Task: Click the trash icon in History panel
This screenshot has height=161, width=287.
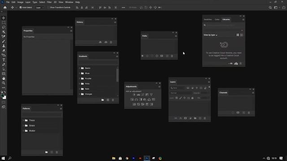Action: tap(111, 42)
